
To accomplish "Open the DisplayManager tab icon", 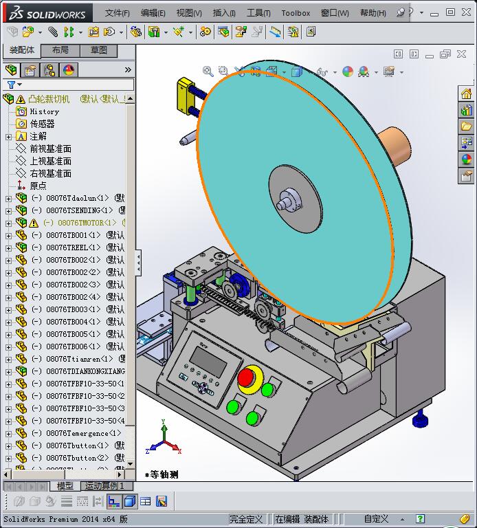I will 69,70.
